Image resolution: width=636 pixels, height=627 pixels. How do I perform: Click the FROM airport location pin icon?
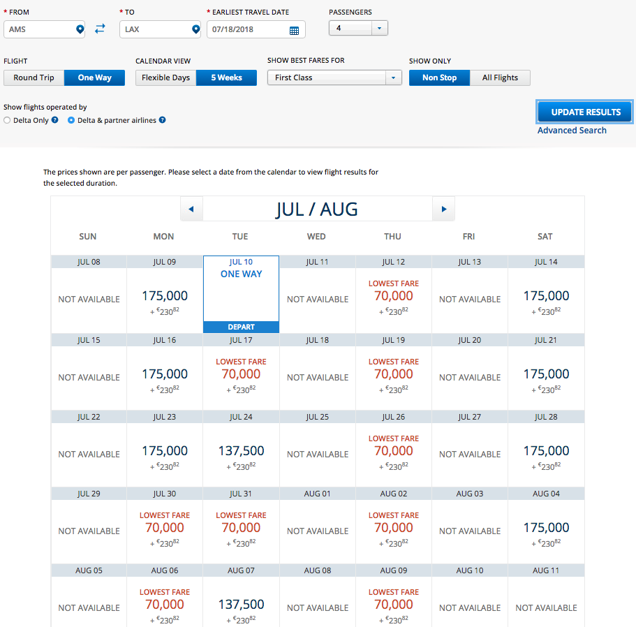[80, 29]
